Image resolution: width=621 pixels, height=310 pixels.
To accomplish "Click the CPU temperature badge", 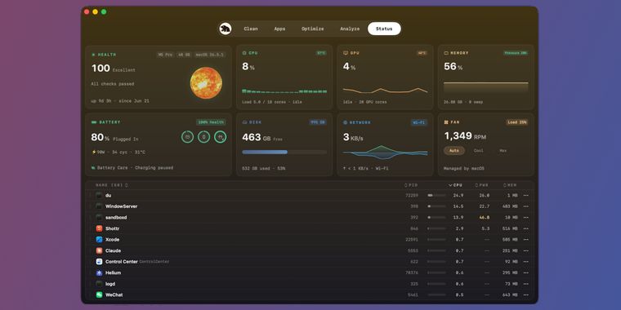I will click(x=321, y=53).
